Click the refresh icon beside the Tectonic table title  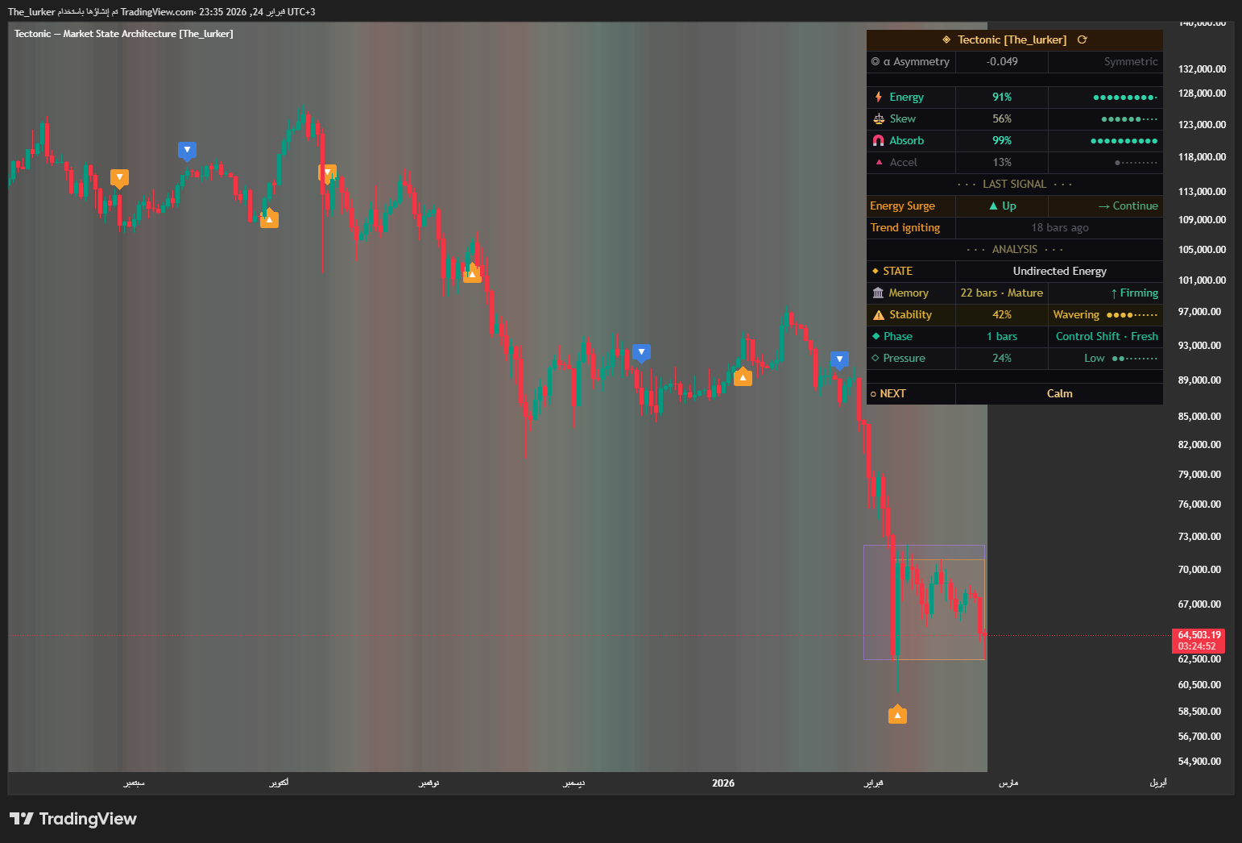[1082, 39]
